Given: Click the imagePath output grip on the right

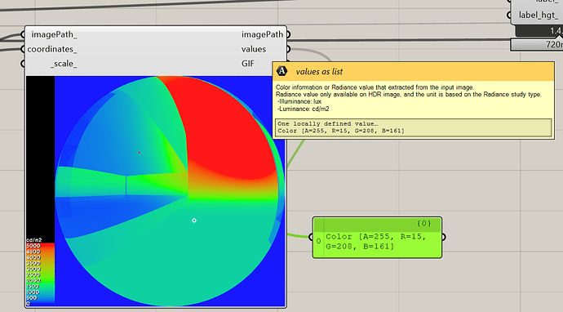Looking at the screenshot, I should point(288,34).
